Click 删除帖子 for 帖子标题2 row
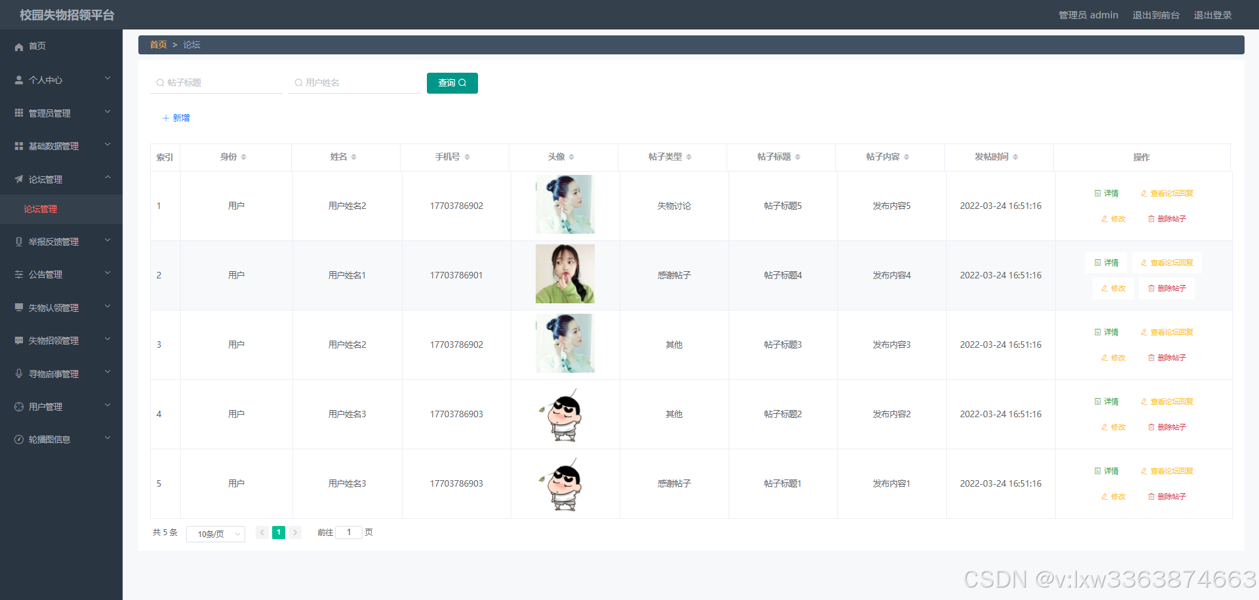 pos(1167,427)
